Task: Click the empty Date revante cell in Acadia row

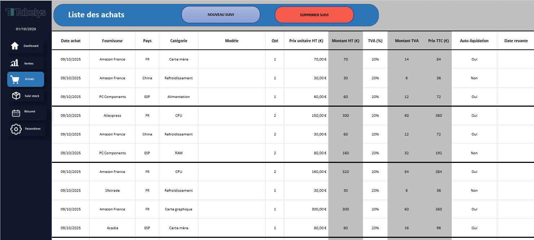Action: pyautogui.click(x=516, y=228)
